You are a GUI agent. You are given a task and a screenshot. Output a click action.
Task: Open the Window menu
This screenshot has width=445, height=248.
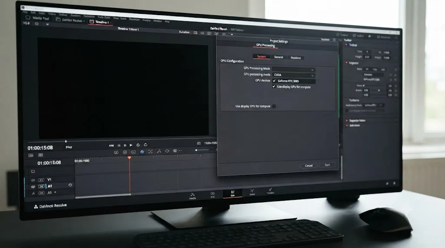(x=157, y=21)
